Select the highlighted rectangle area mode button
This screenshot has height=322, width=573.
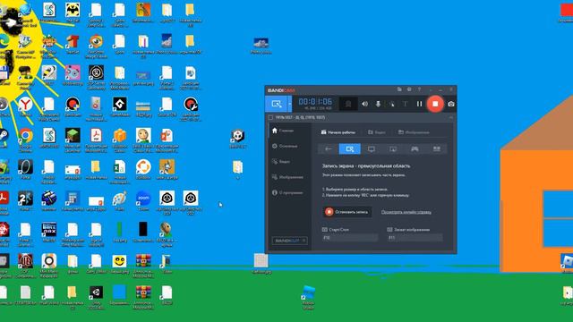[350, 149]
